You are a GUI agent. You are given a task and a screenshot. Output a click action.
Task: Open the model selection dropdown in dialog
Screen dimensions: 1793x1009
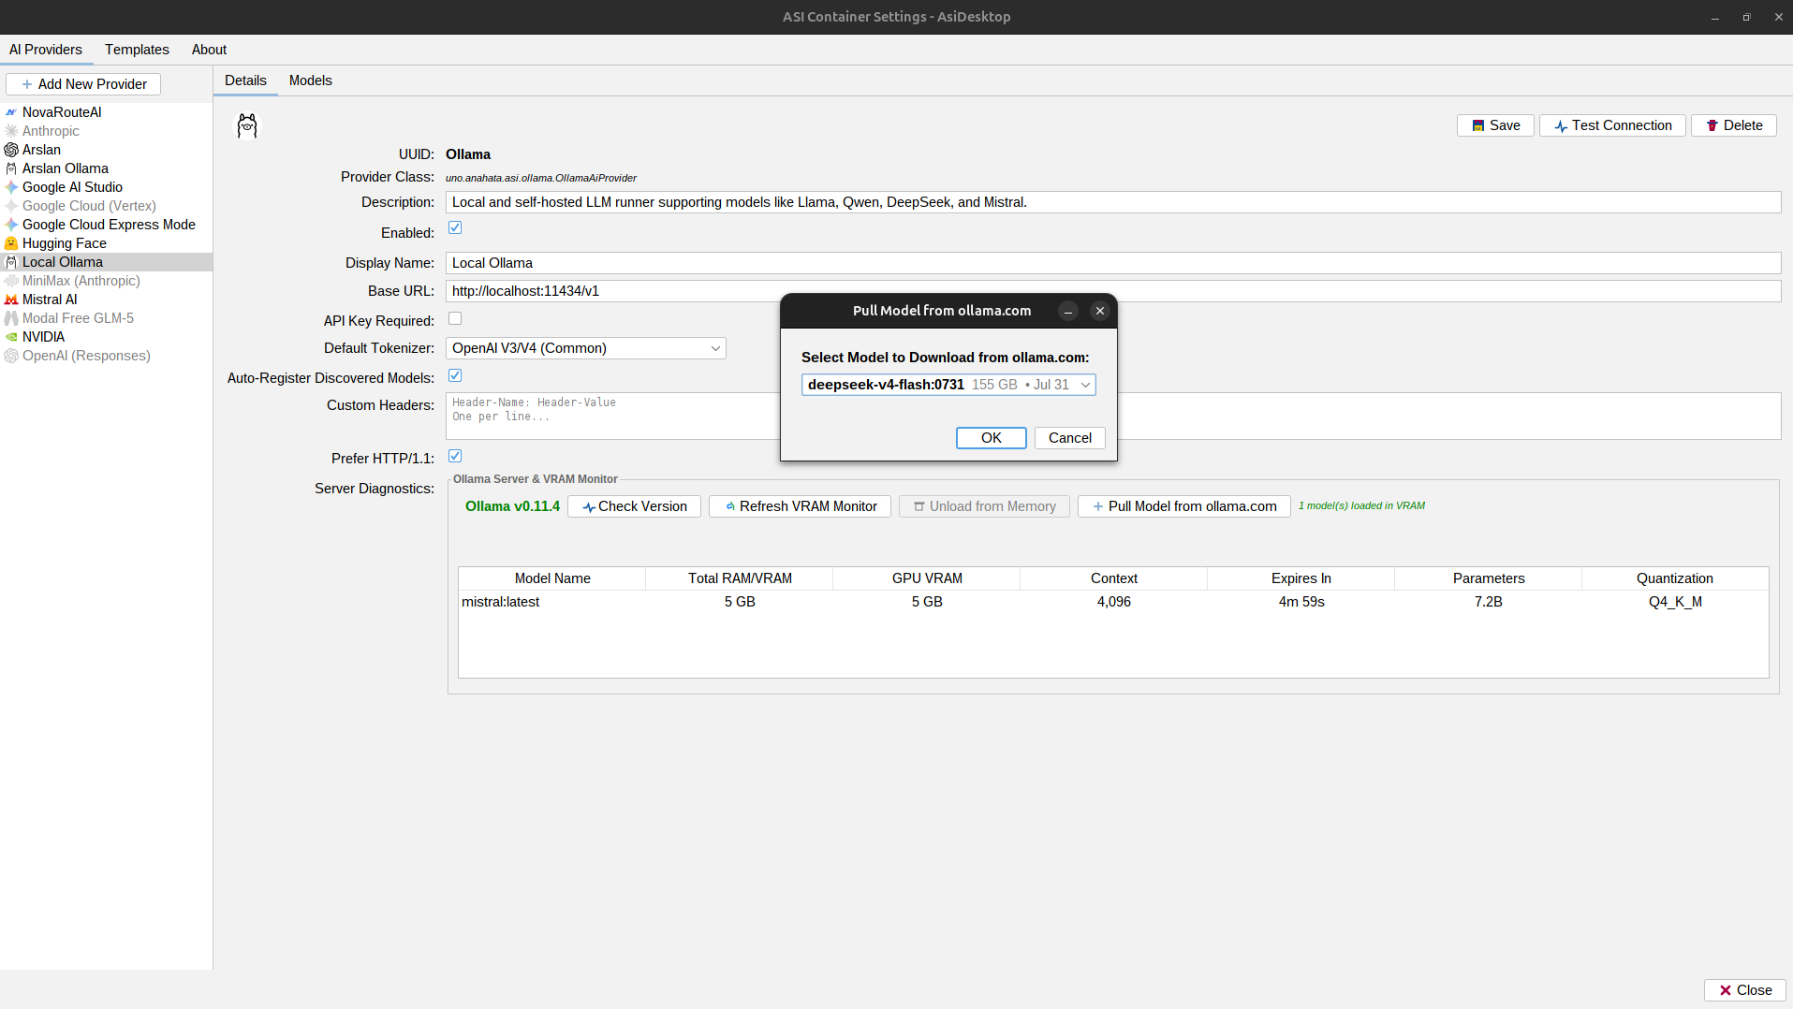(x=948, y=385)
